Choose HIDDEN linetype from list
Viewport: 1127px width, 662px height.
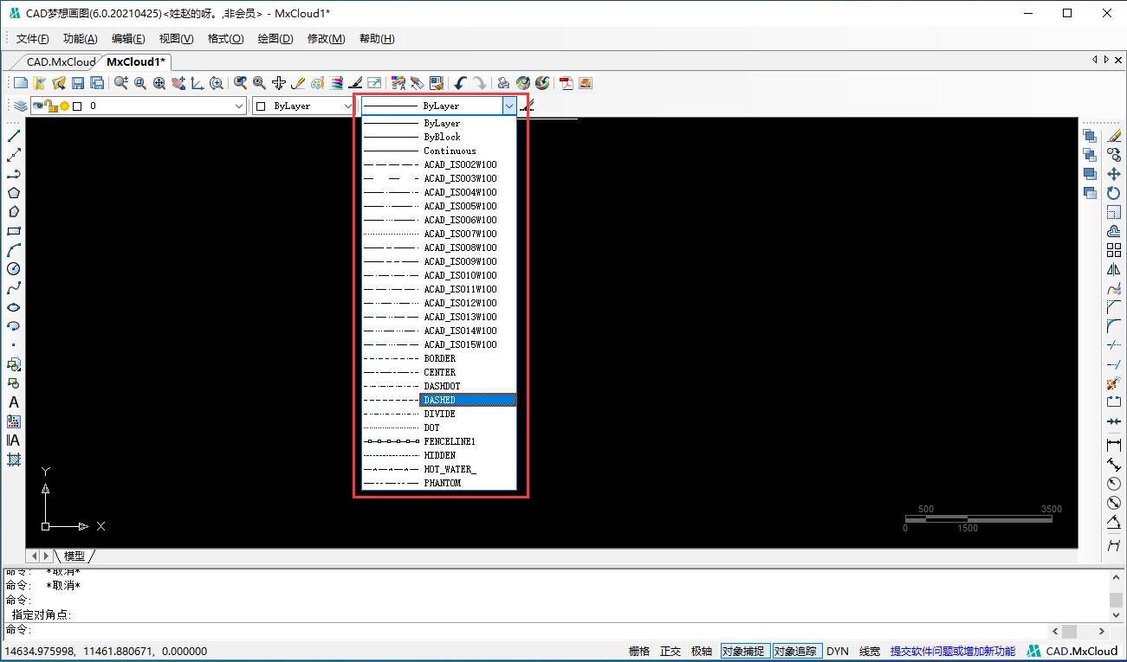tap(439, 455)
